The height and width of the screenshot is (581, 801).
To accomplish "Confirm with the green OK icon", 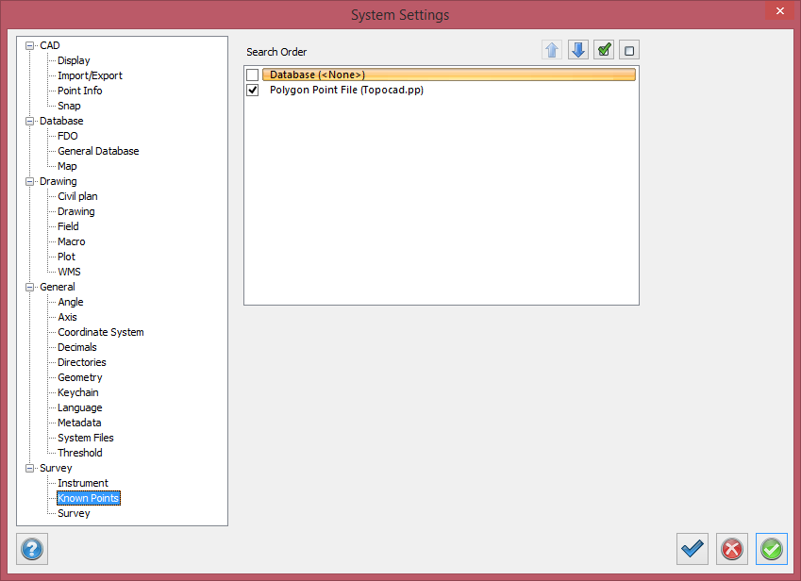I will coord(771,548).
